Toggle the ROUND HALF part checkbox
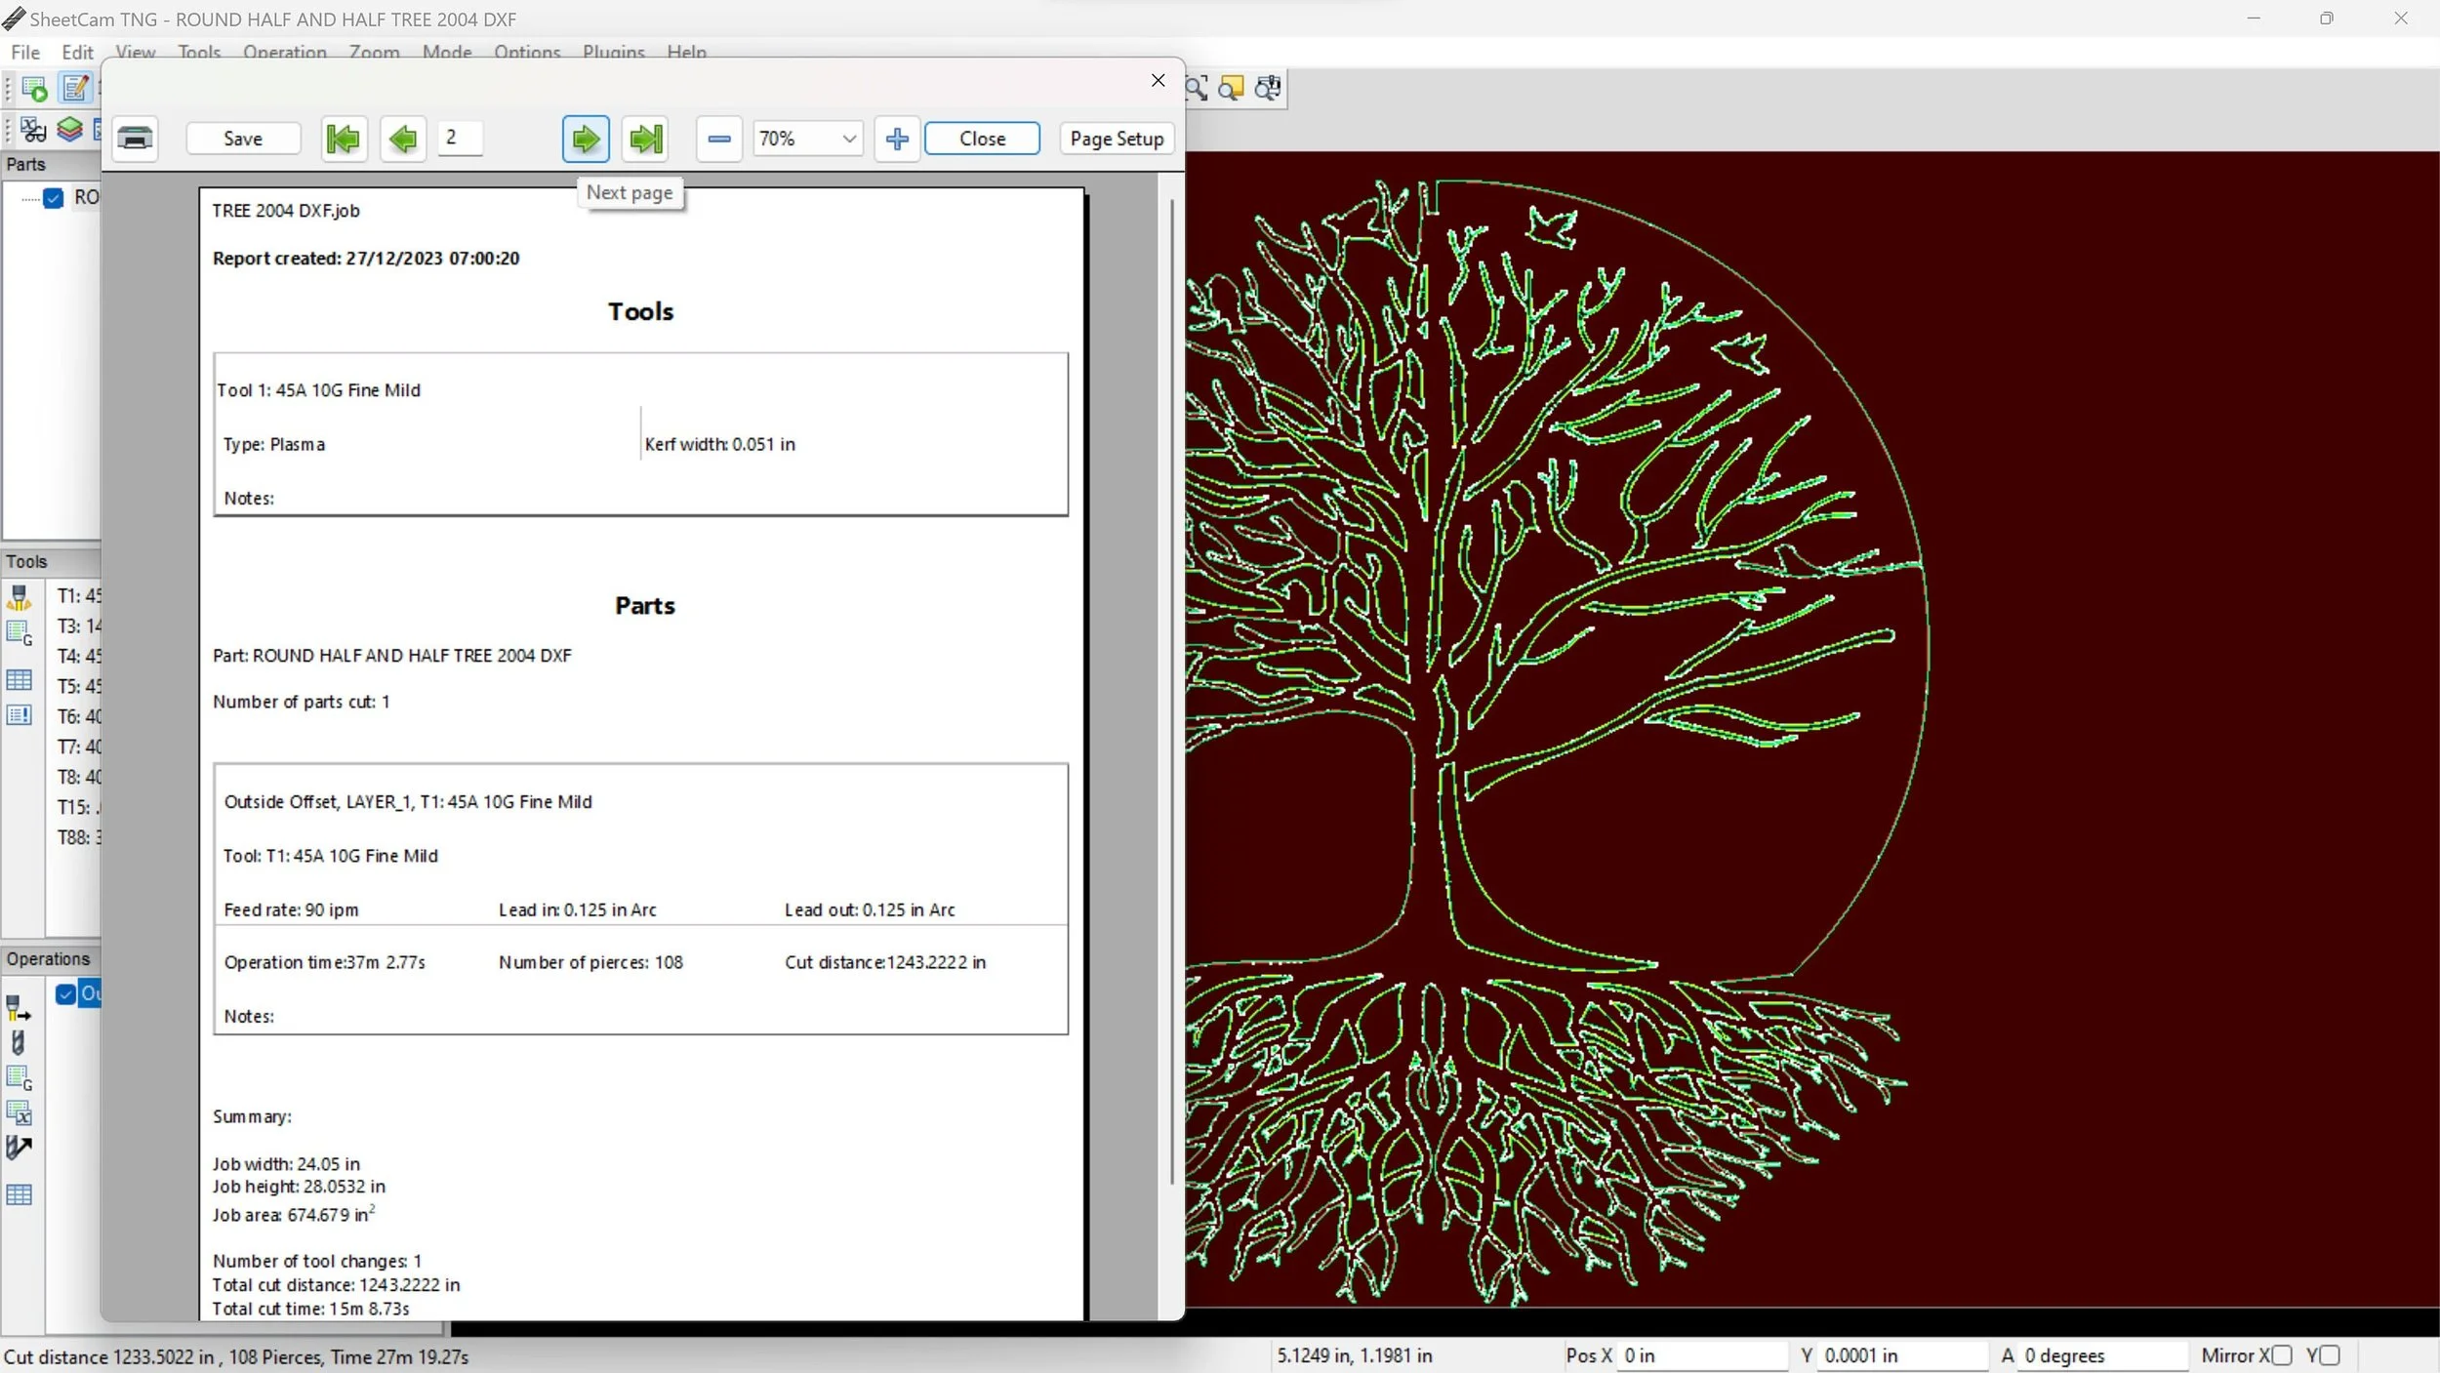The image size is (2440, 1373). tap(54, 198)
